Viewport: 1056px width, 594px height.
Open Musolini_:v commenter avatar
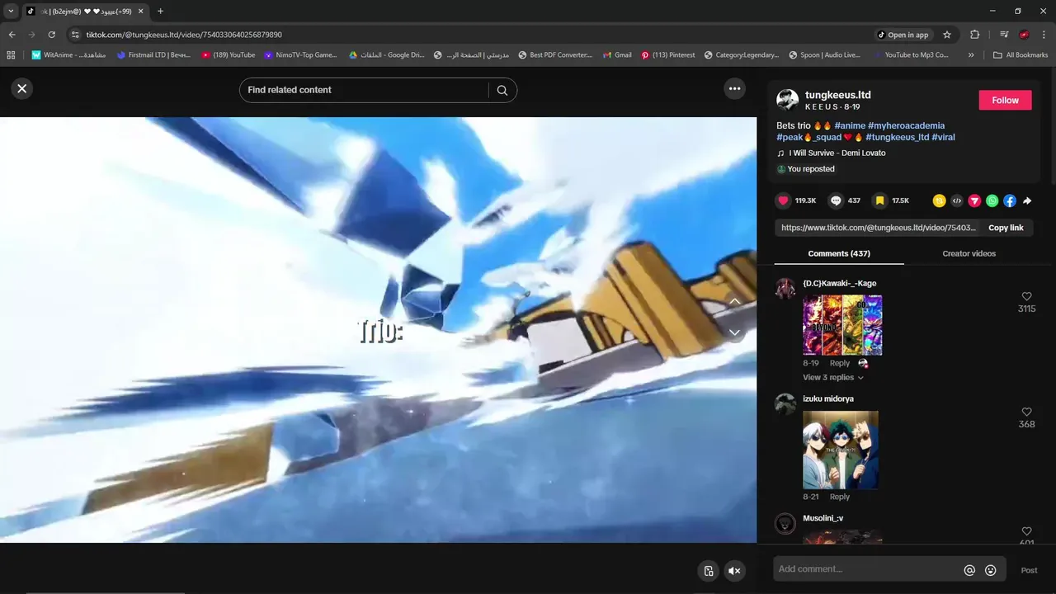(x=785, y=524)
